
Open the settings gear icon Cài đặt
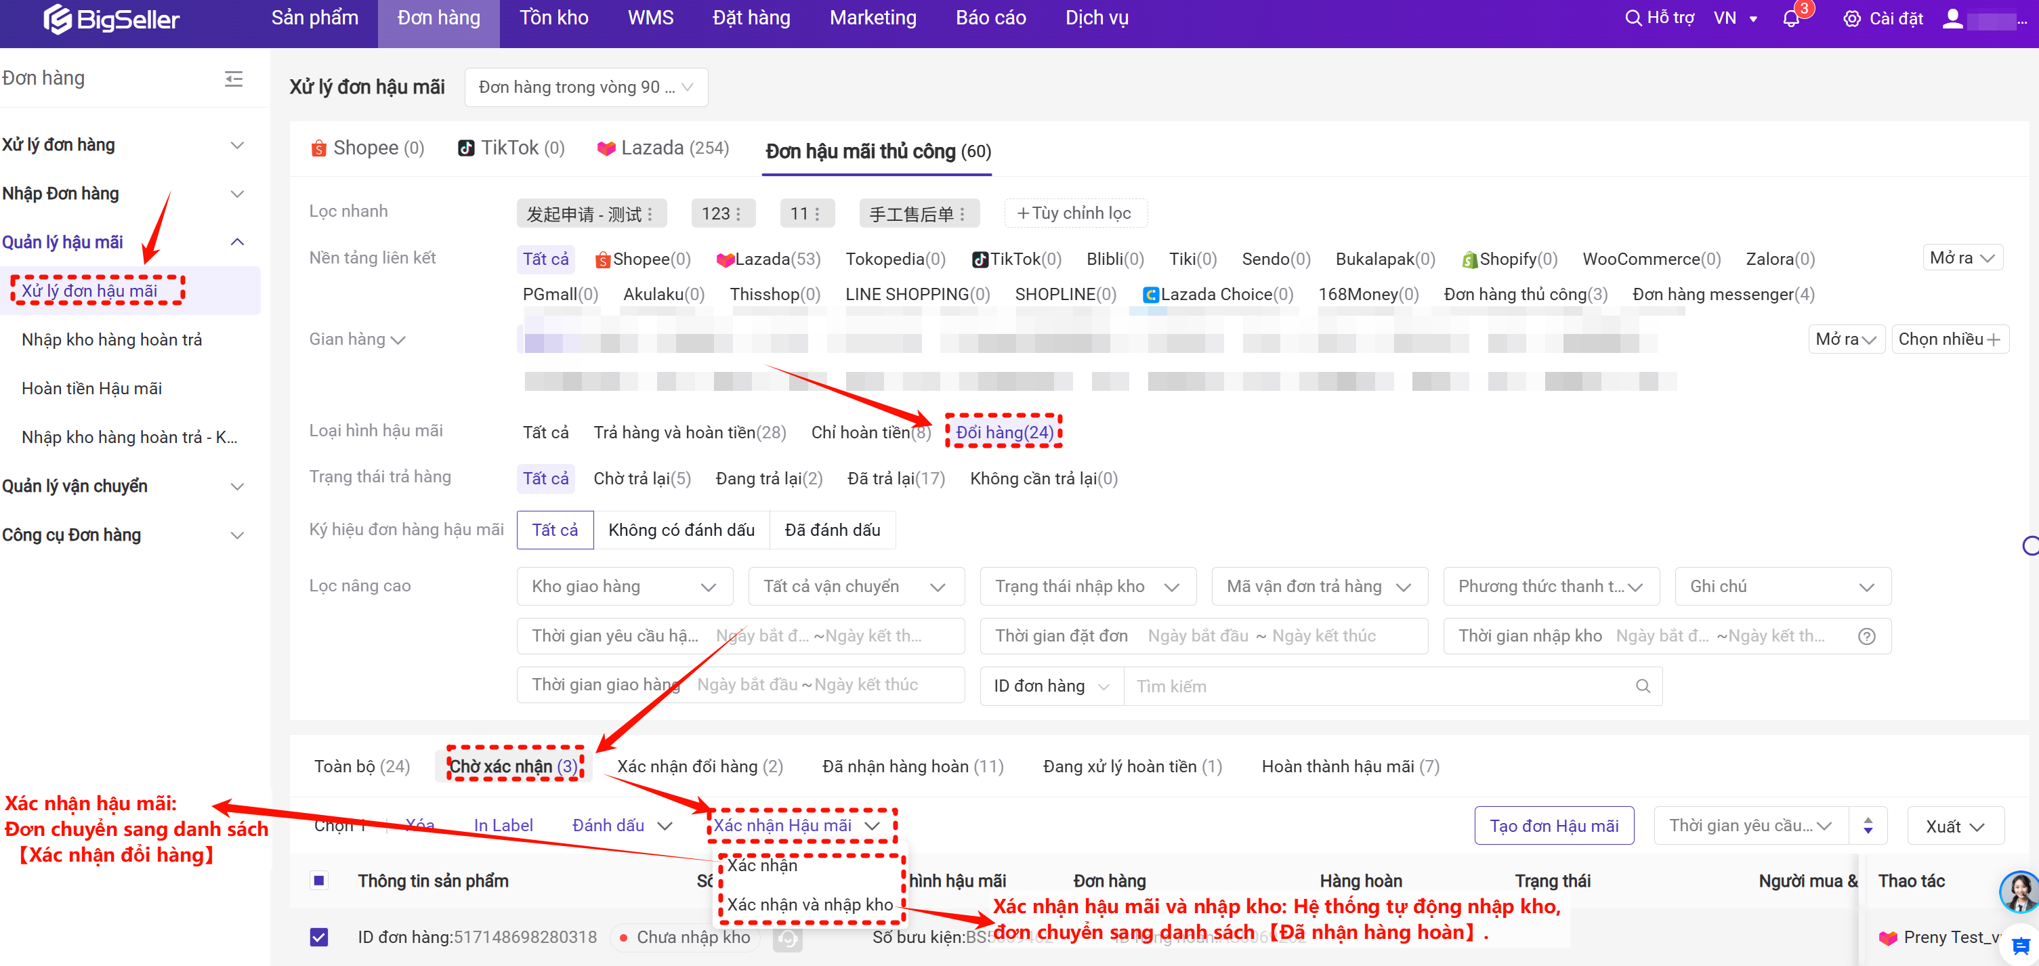point(1851,18)
